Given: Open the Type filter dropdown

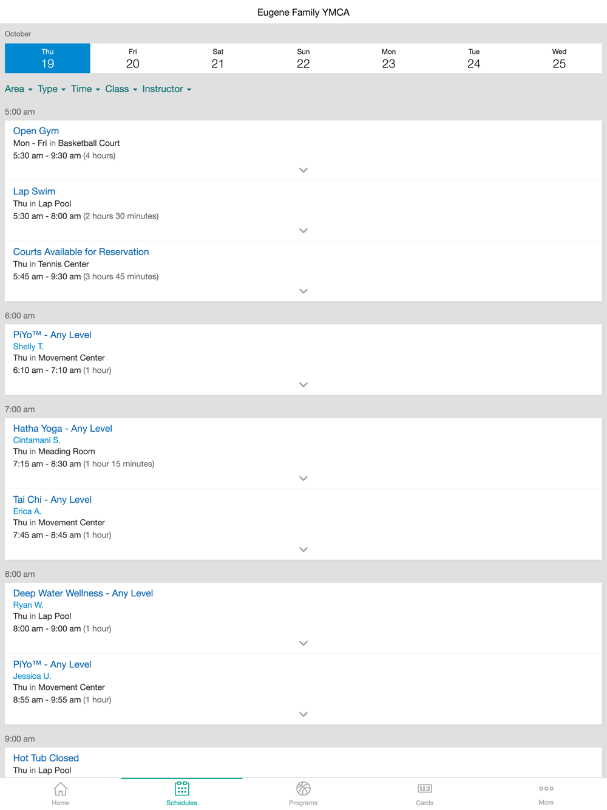Looking at the screenshot, I should tap(52, 89).
